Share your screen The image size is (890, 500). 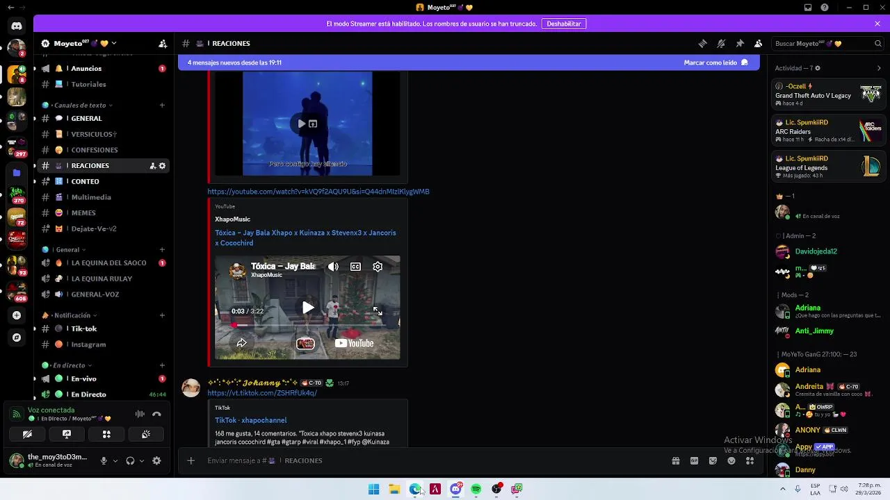tap(67, 434)
